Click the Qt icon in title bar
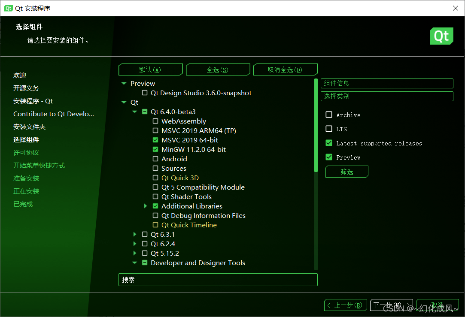Viewport: 465px width, 317px height. click(x=9, y=8)
